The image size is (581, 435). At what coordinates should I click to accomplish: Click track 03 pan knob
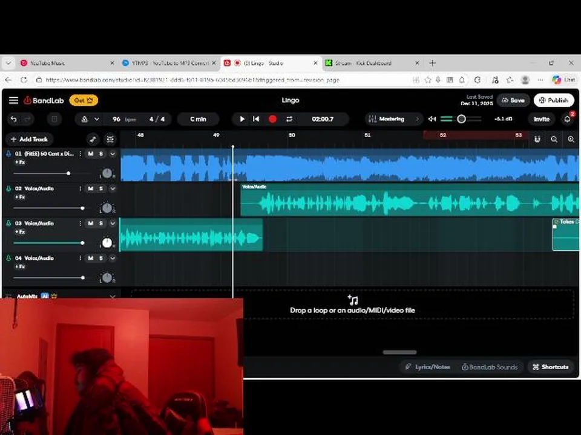pyautogui.click(x=107, y=243)
